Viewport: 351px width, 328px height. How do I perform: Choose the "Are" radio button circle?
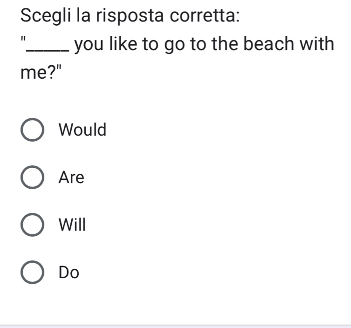click(33, 178)
